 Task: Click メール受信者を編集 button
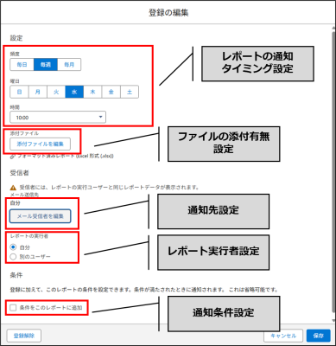(40, 216)
